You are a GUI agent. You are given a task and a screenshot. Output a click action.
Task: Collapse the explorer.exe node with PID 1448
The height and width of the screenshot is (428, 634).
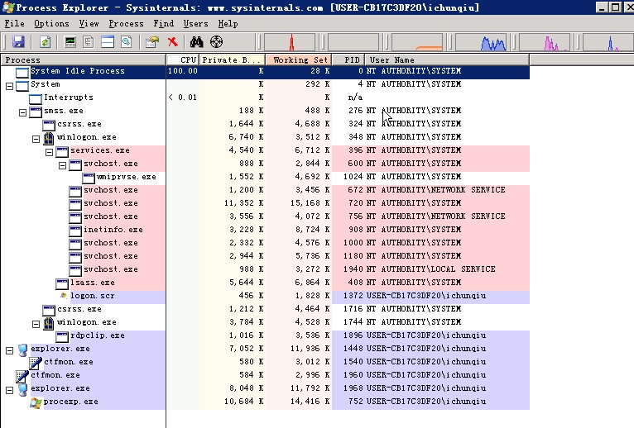tap(9, 351)
